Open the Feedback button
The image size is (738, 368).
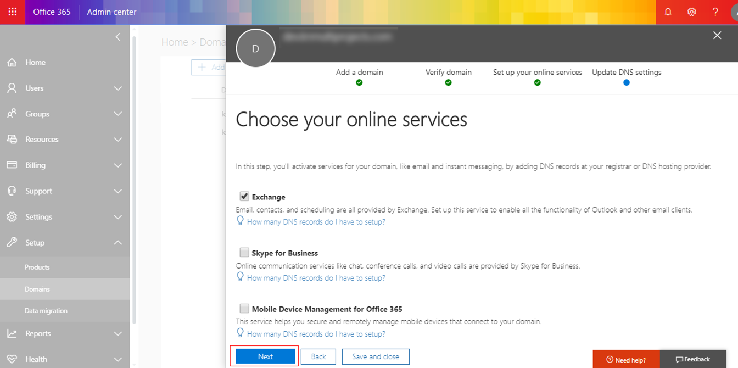click(x=693, y=359)
